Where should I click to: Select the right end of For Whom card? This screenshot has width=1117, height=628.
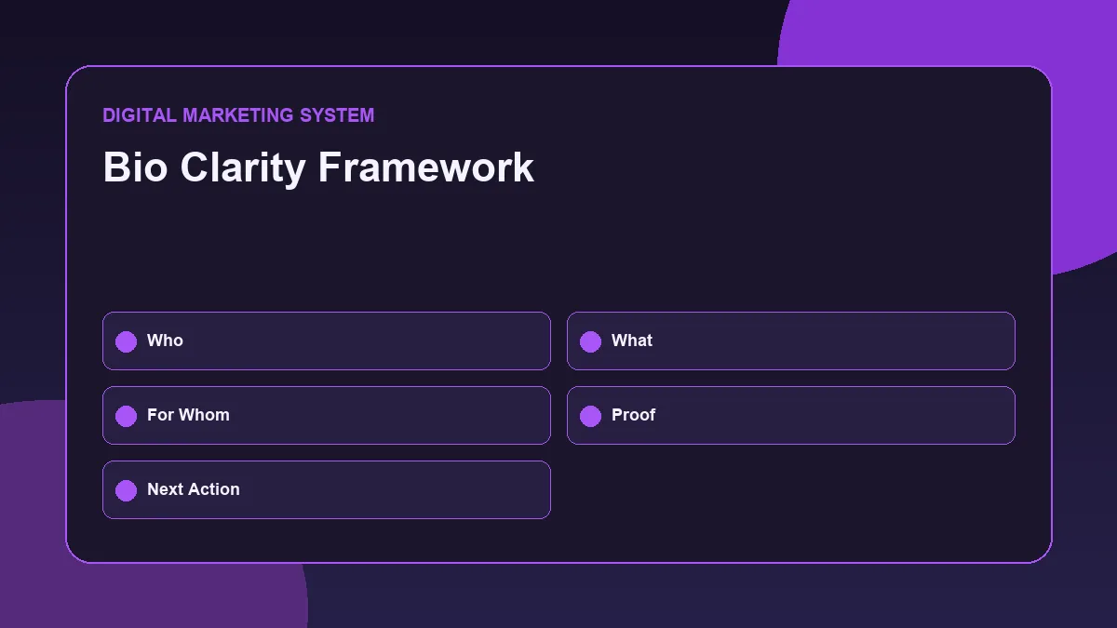pyautogui.click(x=521, y=415)
